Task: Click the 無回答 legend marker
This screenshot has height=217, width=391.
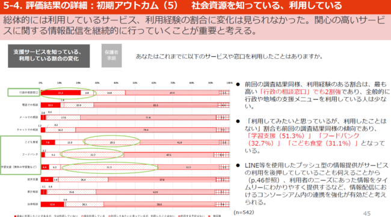Action: click(209, 216)
